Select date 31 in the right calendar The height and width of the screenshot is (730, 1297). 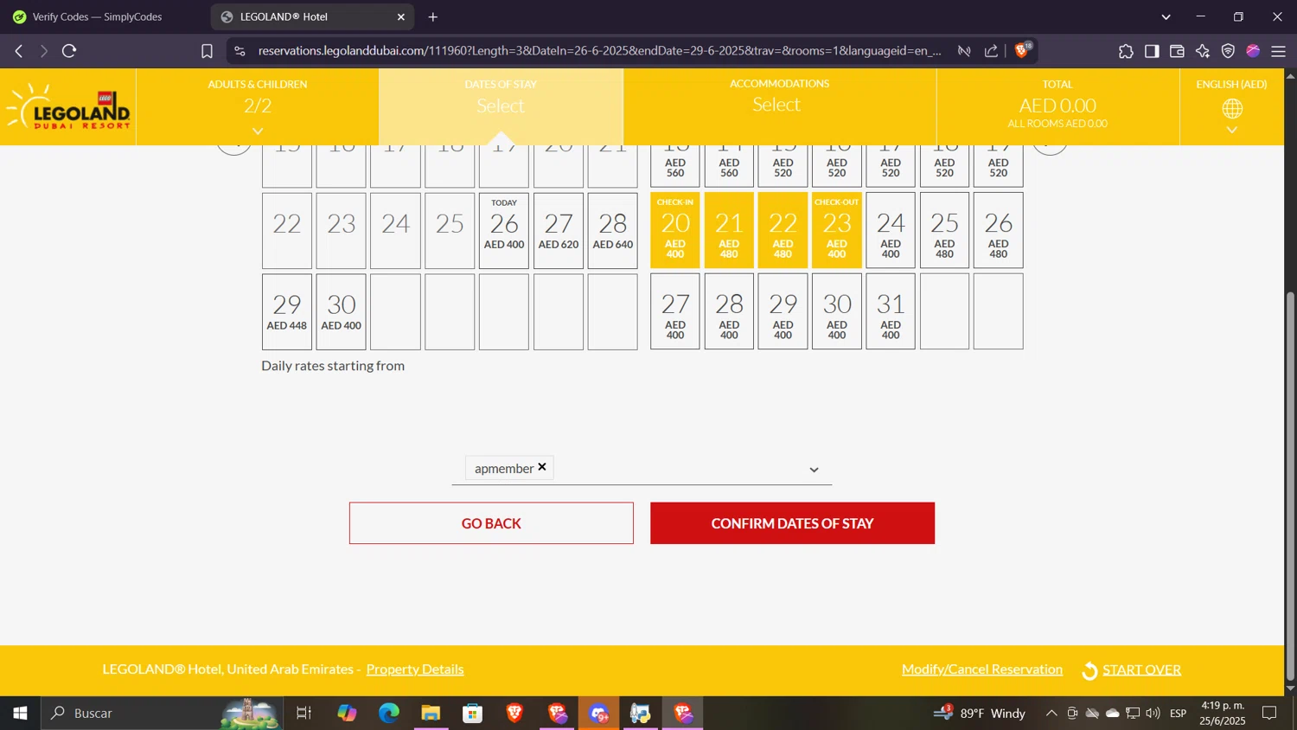[x=891, y=311]
